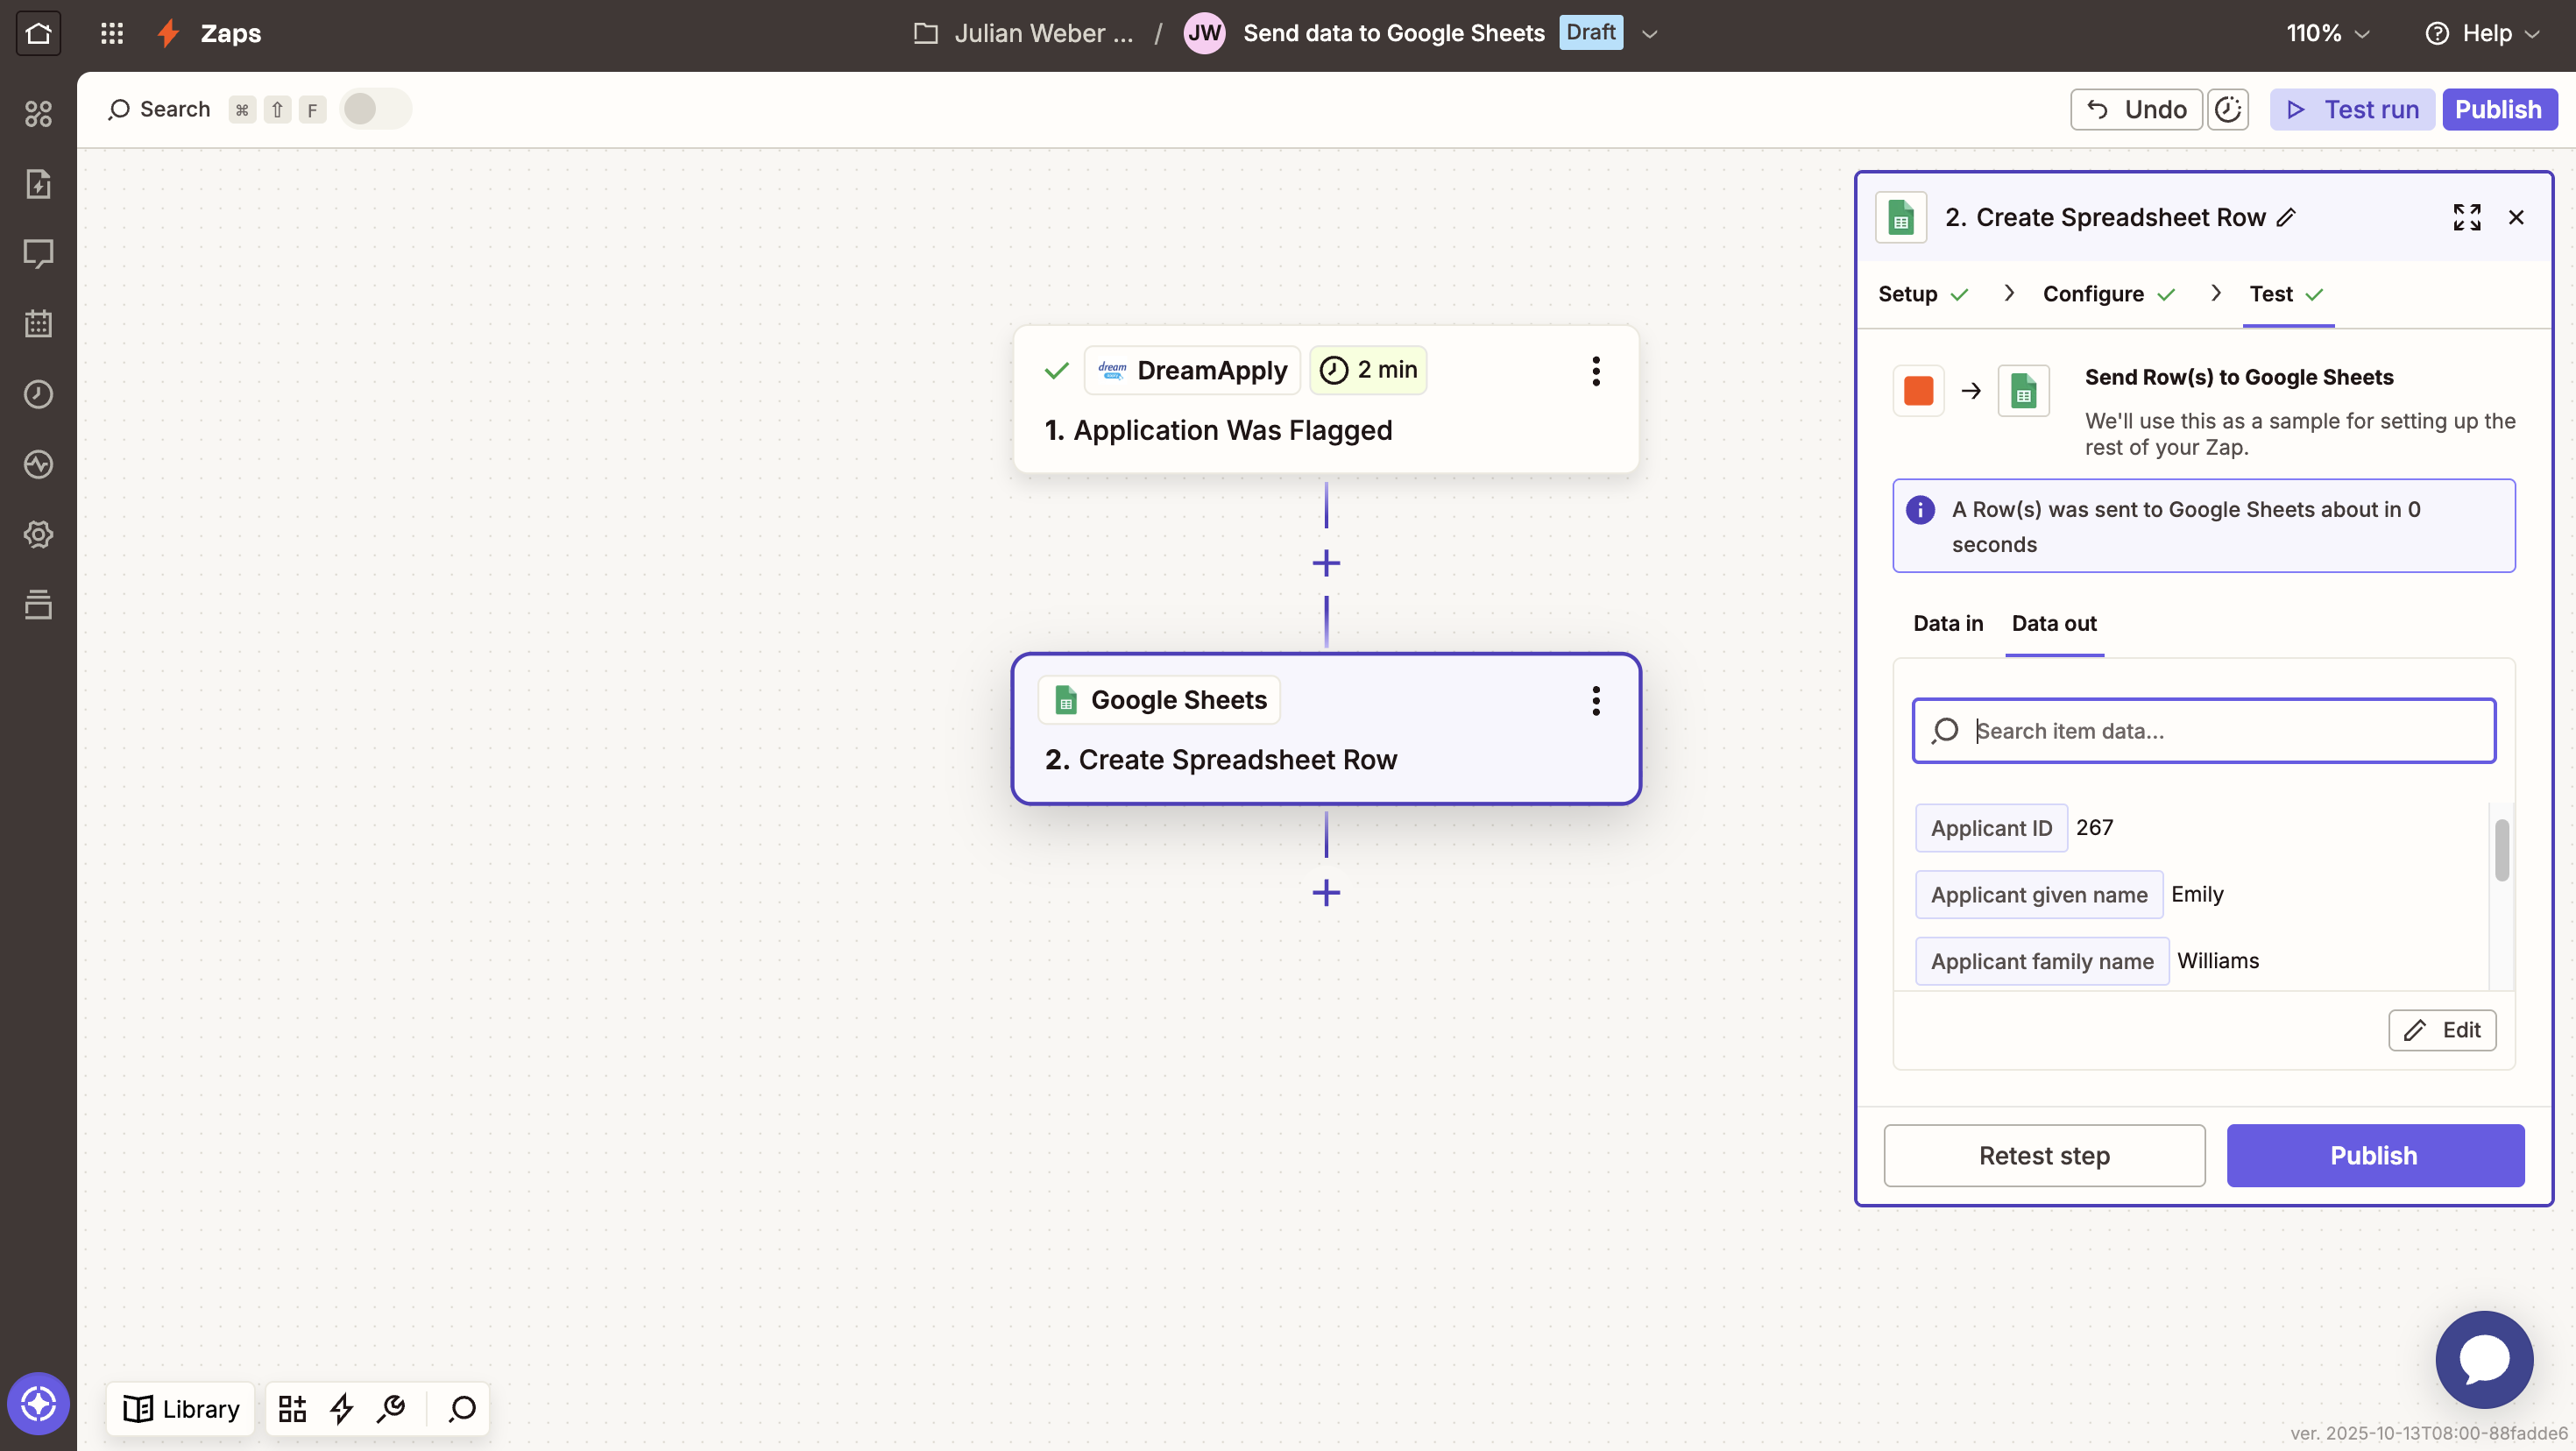
Task: Click the data out list scrollbar
Action: [2501, 851]
